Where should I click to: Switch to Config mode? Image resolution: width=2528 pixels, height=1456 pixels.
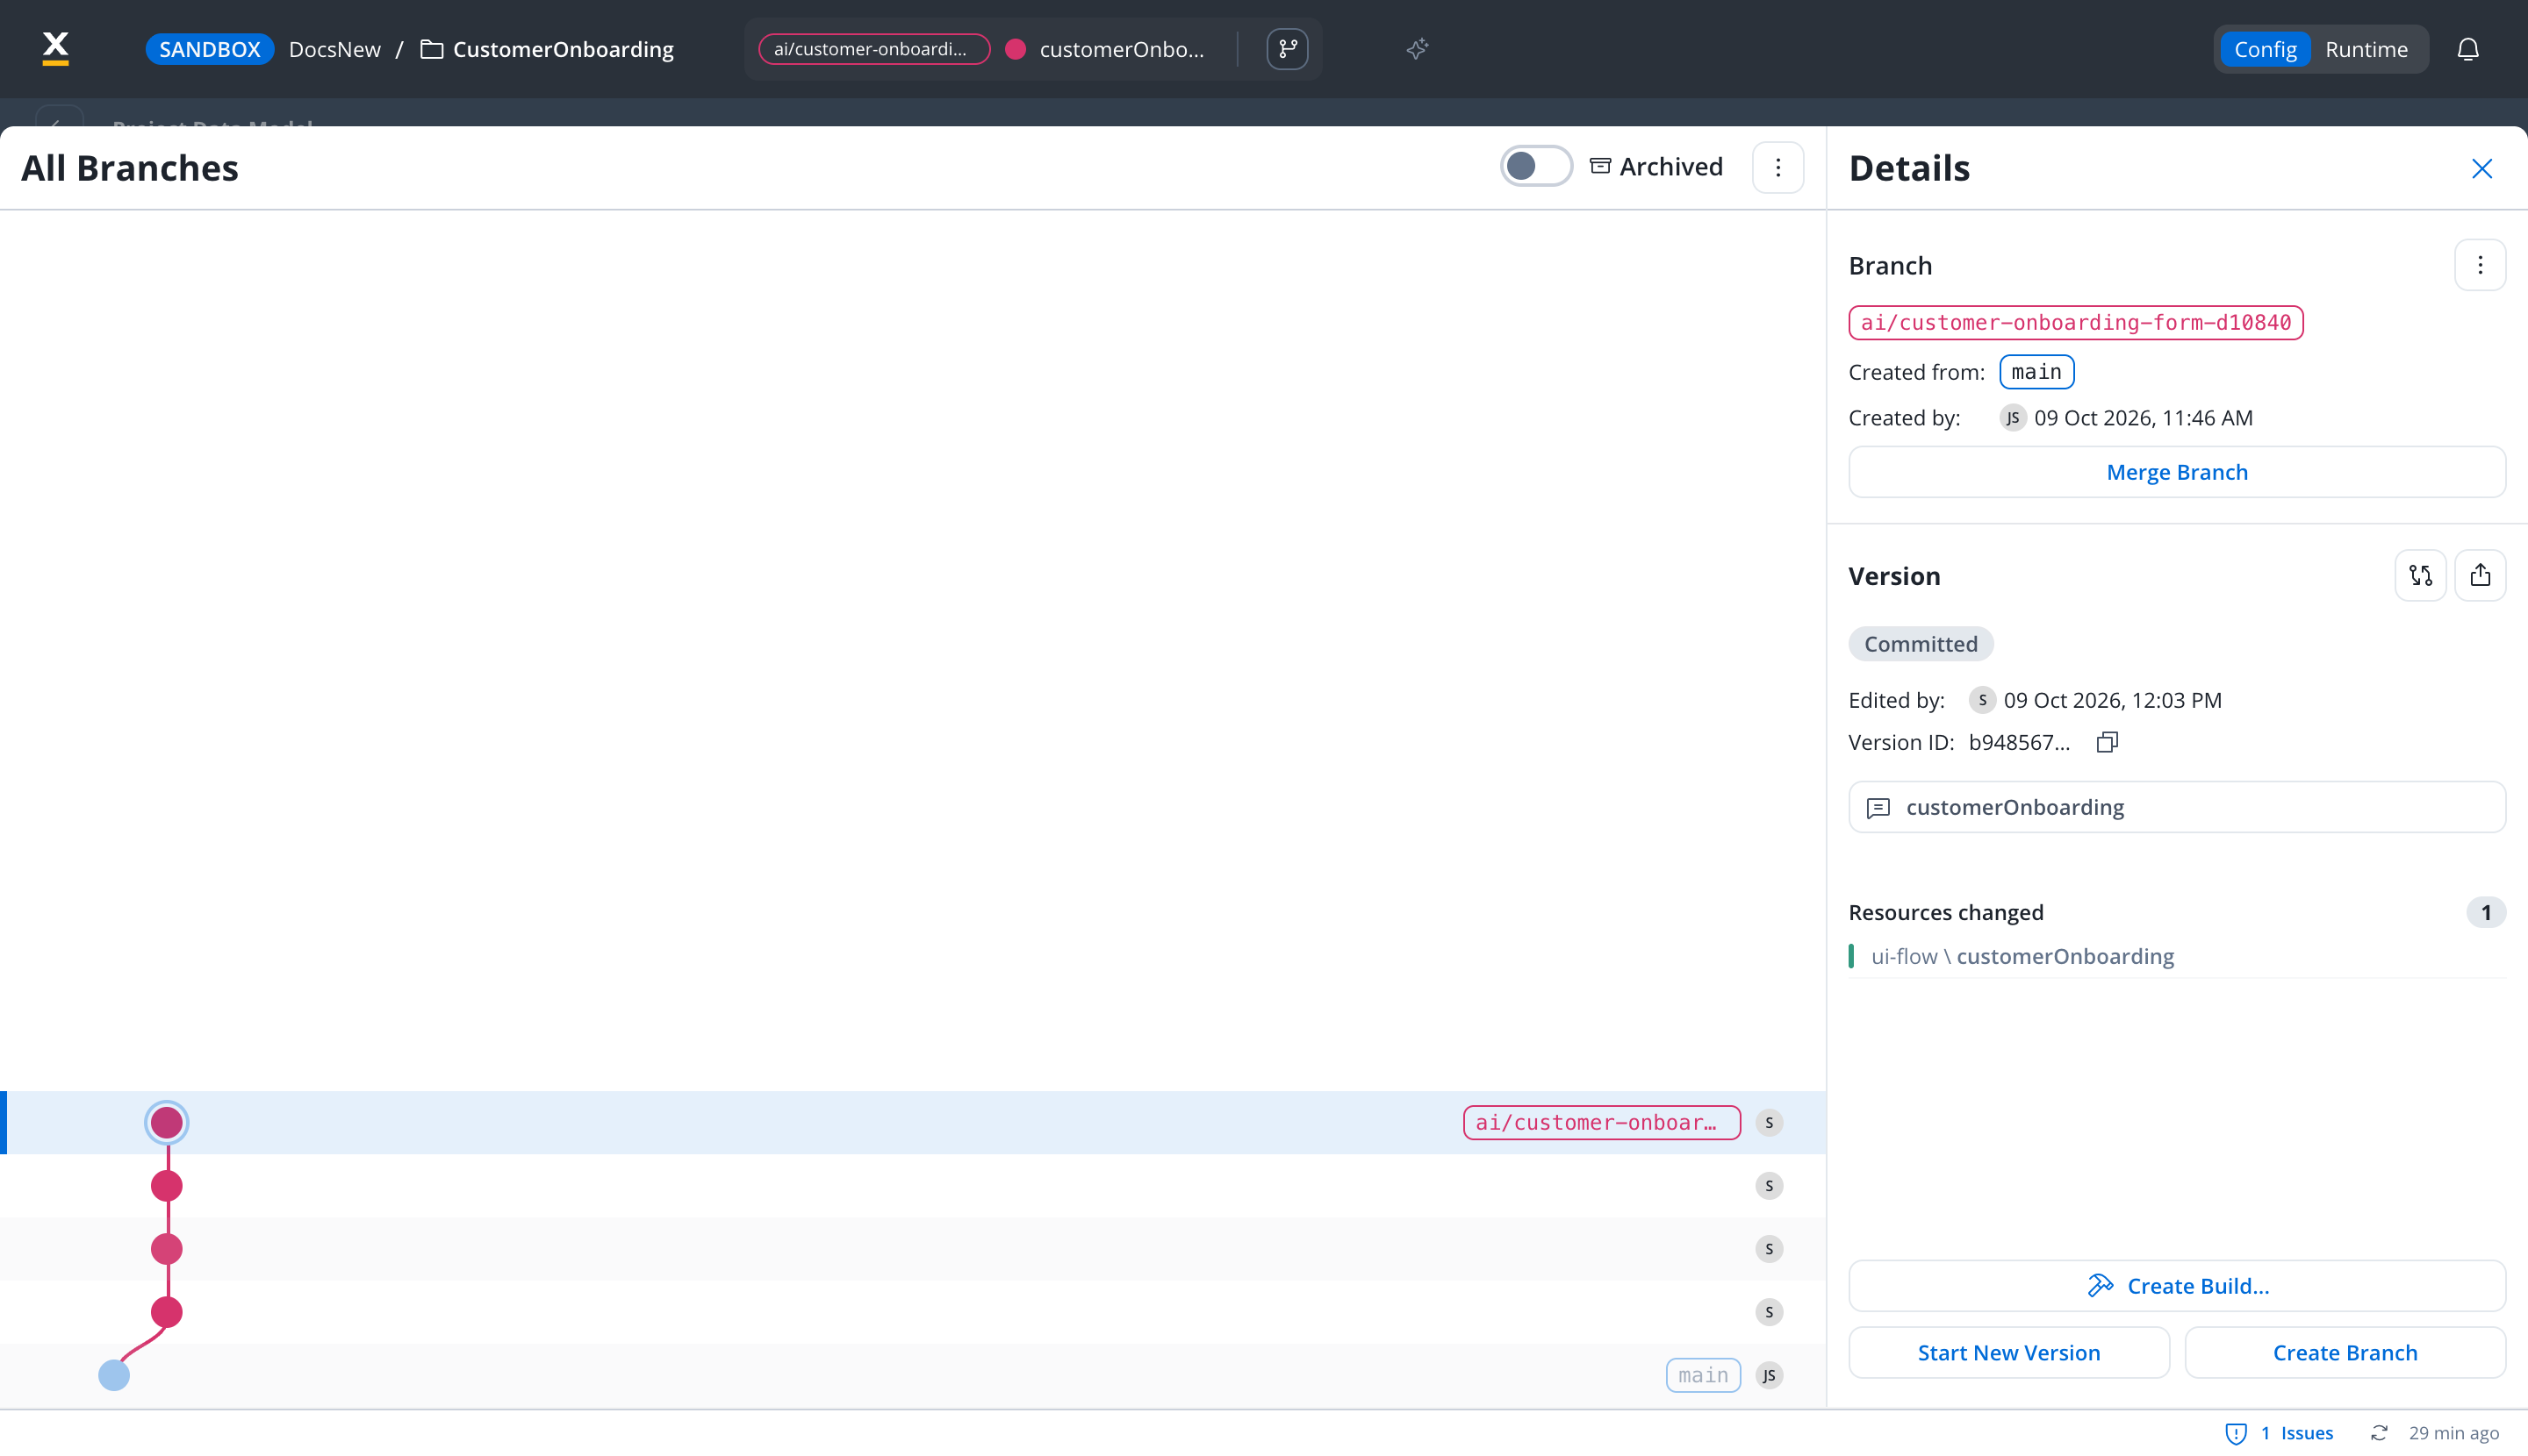point(2265,49)
